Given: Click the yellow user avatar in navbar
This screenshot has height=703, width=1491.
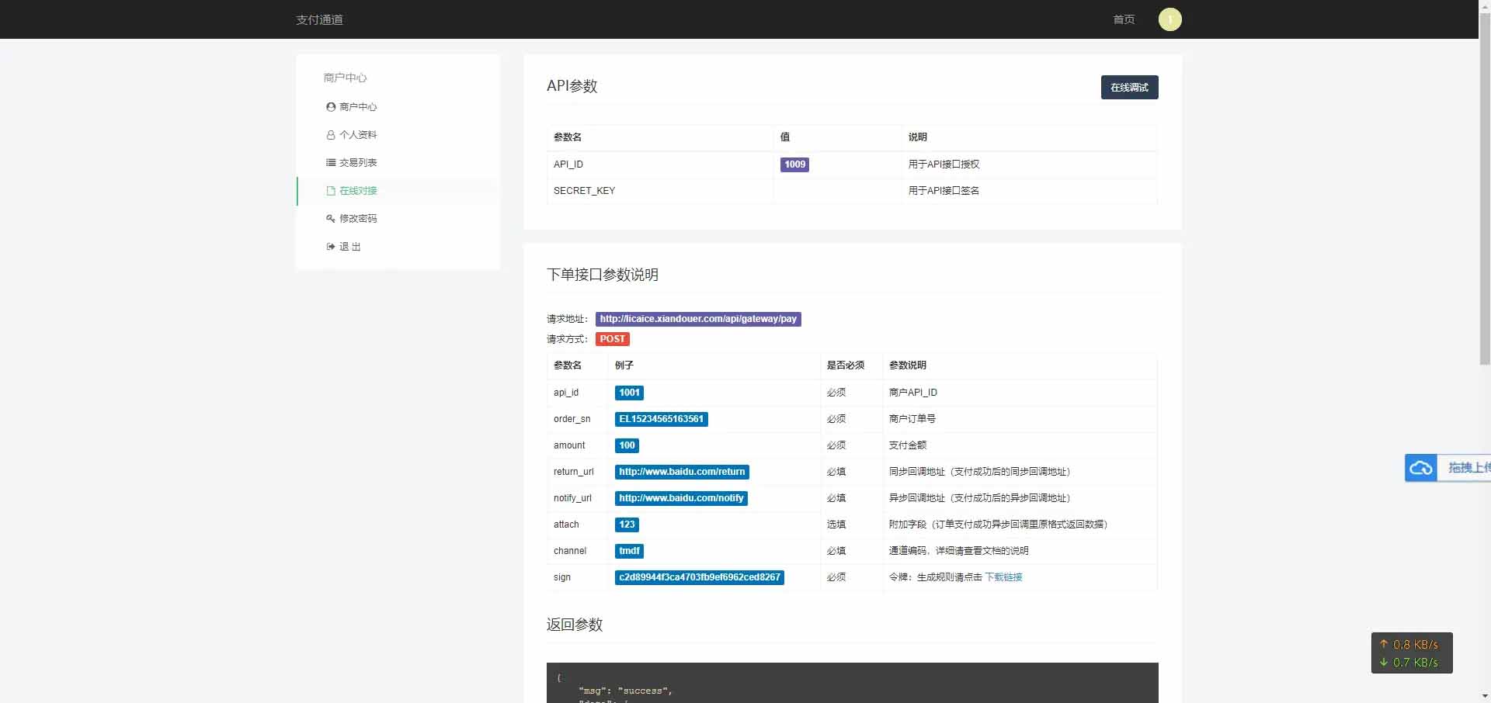Looking at the screenshot, I should pos(1170,19).
